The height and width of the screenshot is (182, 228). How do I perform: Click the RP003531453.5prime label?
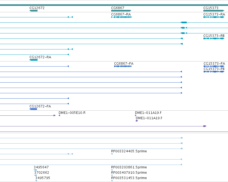129,178
